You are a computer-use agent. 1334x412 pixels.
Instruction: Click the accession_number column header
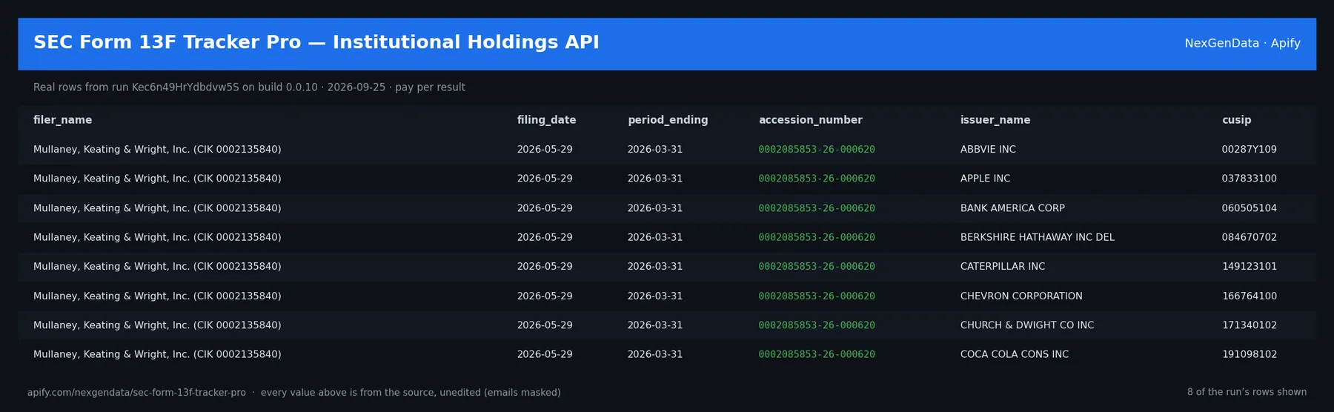(810, 120)
